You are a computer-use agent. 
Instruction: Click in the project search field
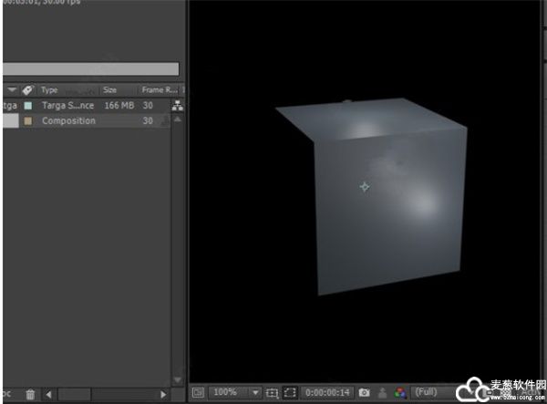click(89, 68)
